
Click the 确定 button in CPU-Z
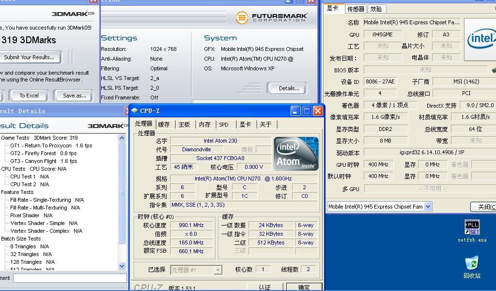point(304,287)
